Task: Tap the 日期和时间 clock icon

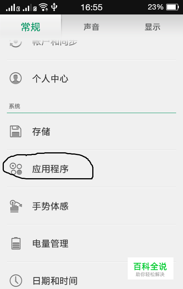Action: pos(16,281)
